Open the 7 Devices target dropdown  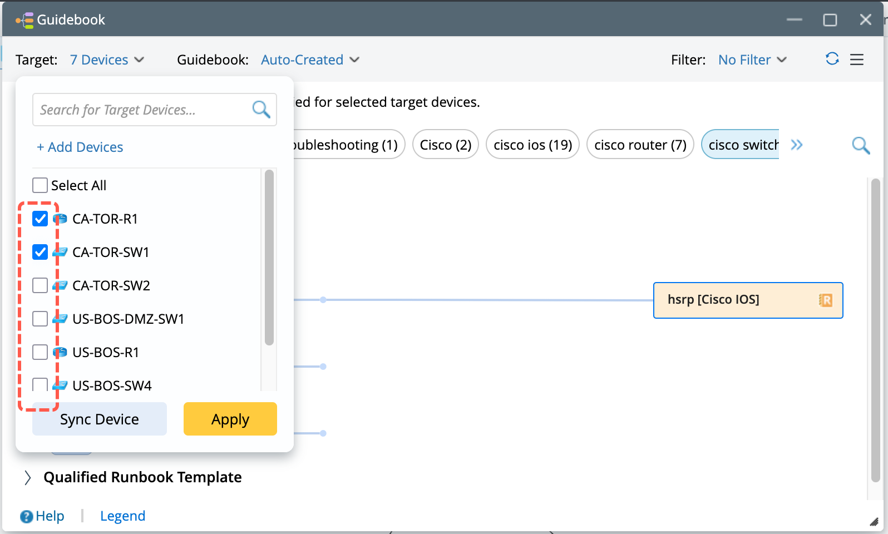(107, 60)
